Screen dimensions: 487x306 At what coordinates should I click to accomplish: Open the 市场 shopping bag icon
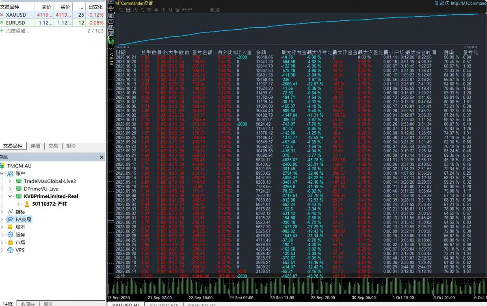pyautogui.click(x=10, y=242)
